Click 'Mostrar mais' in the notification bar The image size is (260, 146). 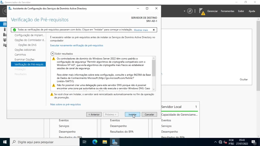click(x=141, y=30)
